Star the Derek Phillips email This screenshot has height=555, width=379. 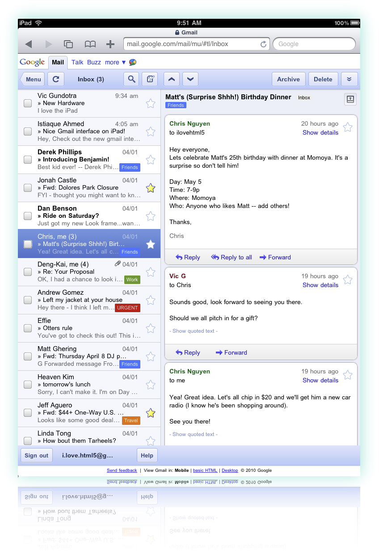tap(151, 160)
